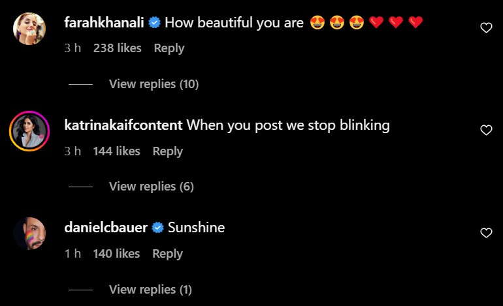Reply to danielcbauer's comment
Screen dimensions: 503x306
coord(167,254)
